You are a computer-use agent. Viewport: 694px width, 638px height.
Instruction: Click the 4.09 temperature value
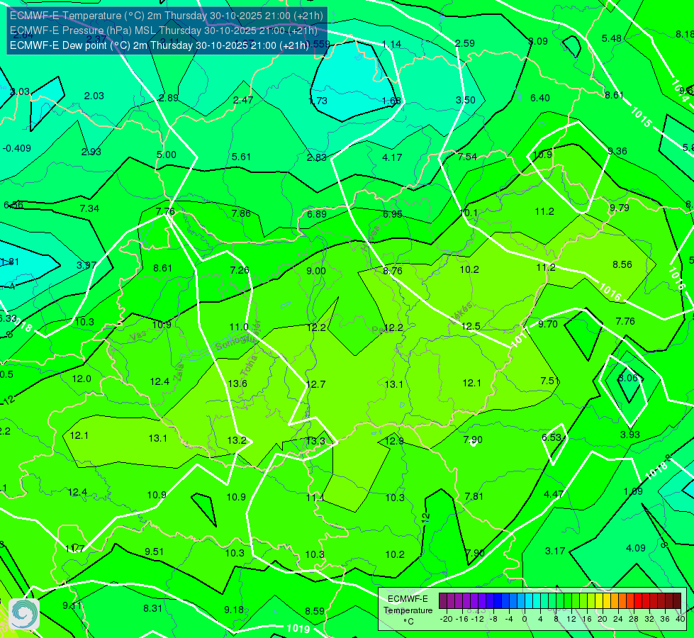636,548
